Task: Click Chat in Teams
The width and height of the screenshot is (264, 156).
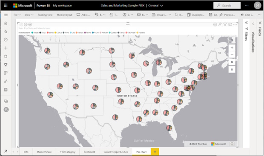Action: [247, 15]
